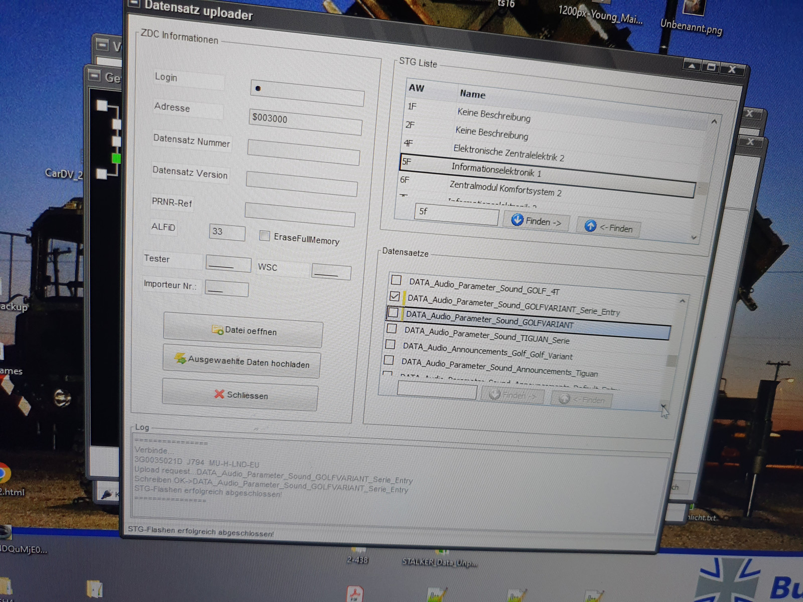Click the status bar message STG-Flashen erfolgreich

pyautogui.click(x=201, y=531)
